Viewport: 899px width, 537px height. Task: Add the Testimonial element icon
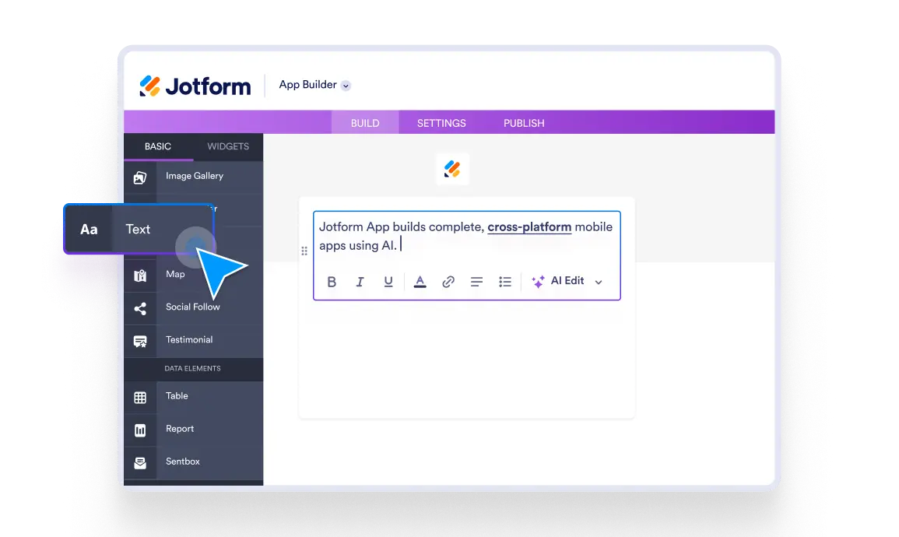point(140,341)
